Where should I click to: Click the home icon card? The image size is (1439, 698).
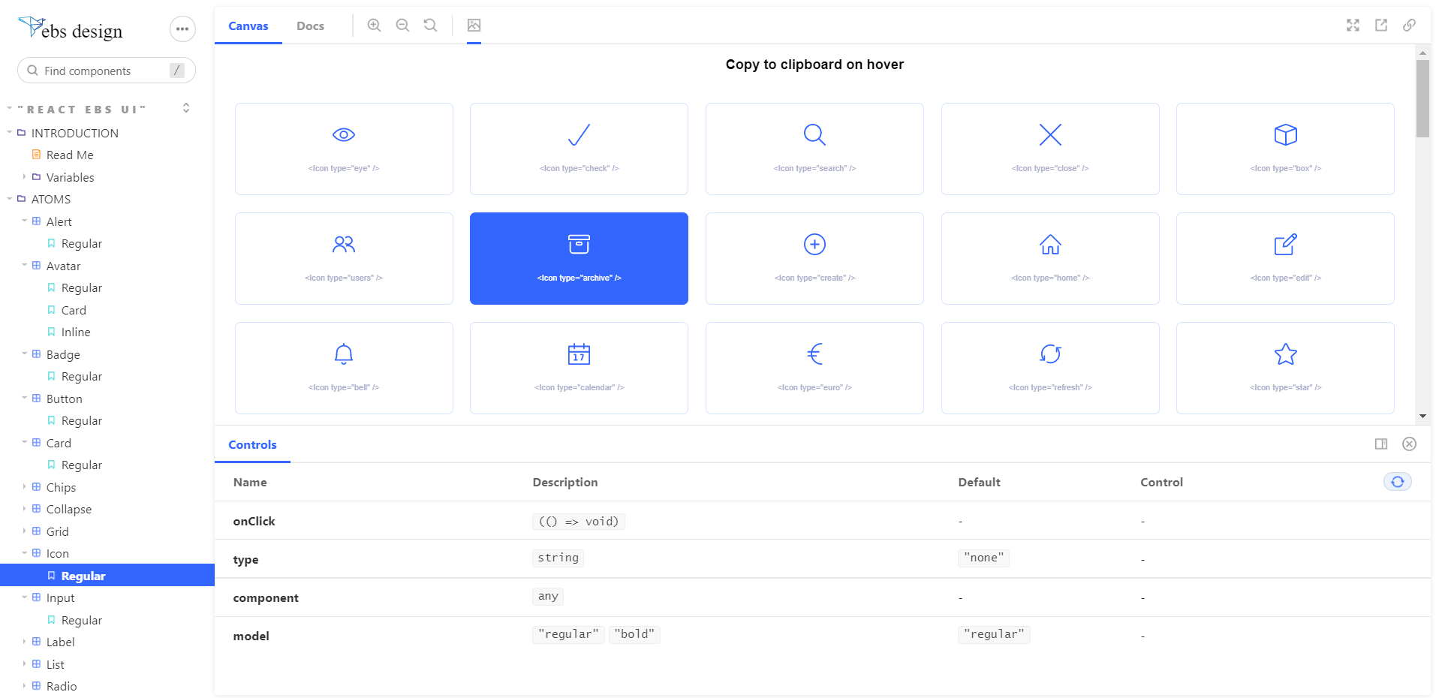coord(1050,258)
